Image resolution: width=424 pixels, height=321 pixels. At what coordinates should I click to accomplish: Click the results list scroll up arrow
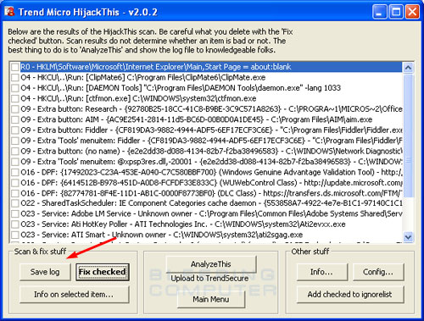[408, 68]
